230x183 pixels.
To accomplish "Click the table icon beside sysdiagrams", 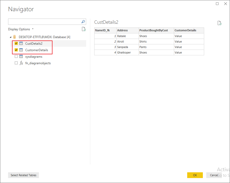I will [x=21, y=56].
